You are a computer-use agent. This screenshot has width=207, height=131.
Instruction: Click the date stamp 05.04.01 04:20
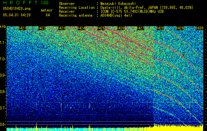coord(17,15)
